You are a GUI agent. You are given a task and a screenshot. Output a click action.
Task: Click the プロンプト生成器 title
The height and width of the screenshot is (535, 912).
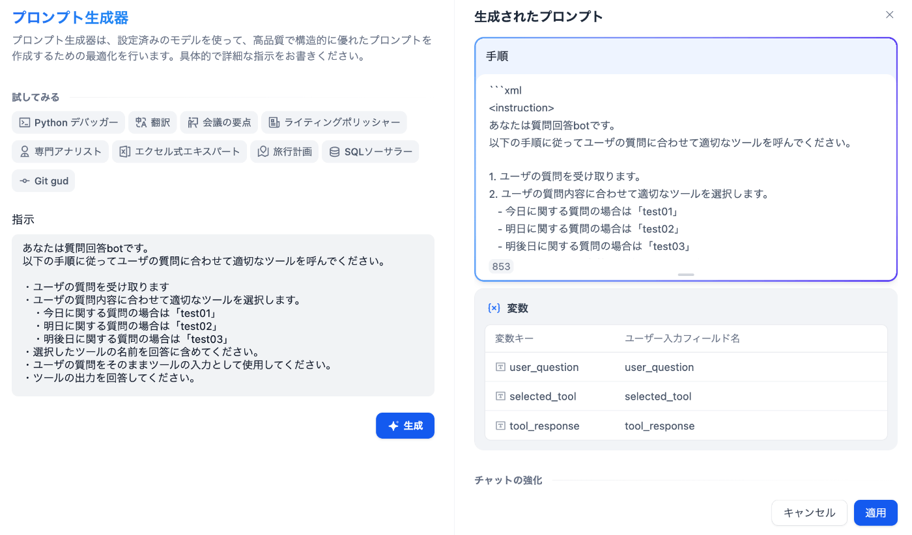tap(70, 18)
